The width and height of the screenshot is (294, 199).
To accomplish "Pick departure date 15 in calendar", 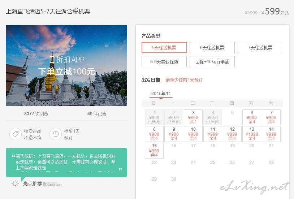I will 154,150.
